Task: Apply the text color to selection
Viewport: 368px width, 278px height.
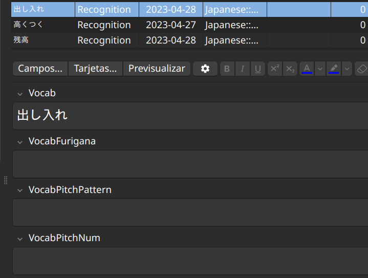Action: (307, 69)
